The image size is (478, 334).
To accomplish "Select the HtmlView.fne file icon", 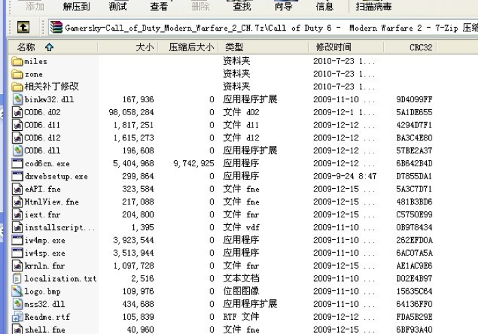I will (x=17, y=202).
